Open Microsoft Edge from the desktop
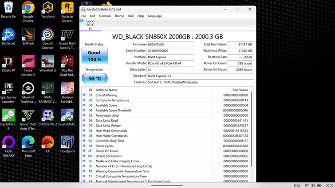 coord(28,146)
